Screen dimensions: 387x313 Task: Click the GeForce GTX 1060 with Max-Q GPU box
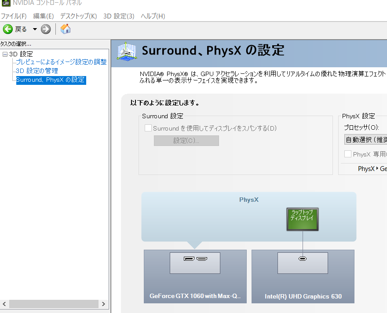pyautogui.click(x=195, y=277)
